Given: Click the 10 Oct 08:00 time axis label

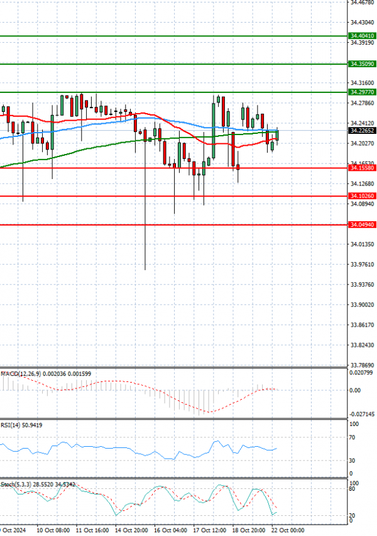Looking at the screenshot, I should pyautogui.click(x=53, y=530).
